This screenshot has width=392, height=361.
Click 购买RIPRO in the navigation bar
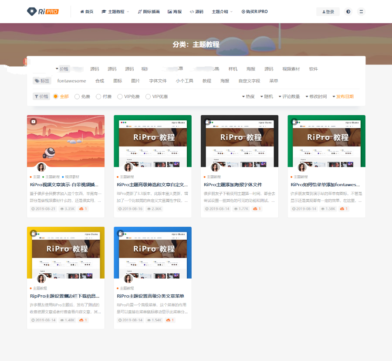(x=254, y=11)
